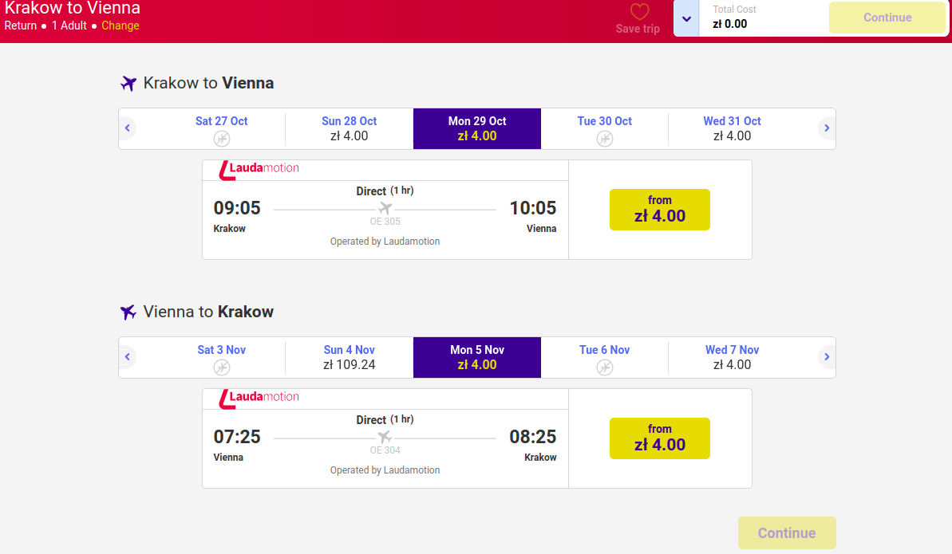The width and height of the screenshot is (952, 554).
Task: Show earlier outbound dates with left arrow
Action: pyautogui.click(x=127, y=128)
